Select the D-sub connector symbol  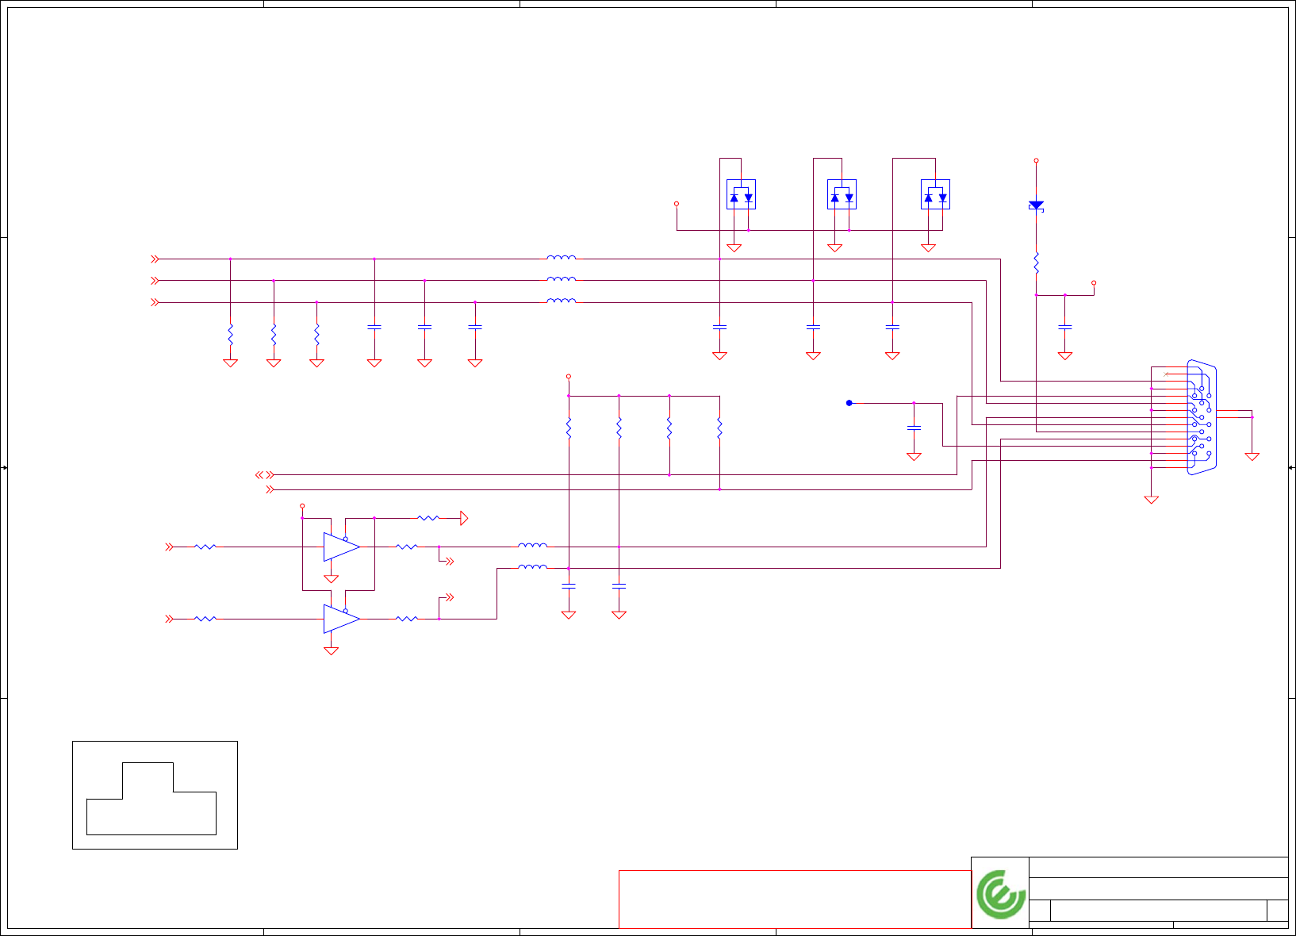(x=1201, y=417)
